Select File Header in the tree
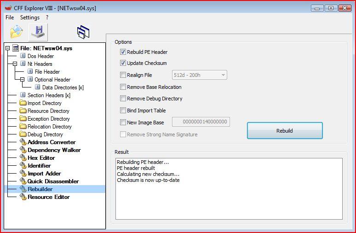The width and height of the screenshot is (356, 233). point(47,72)
